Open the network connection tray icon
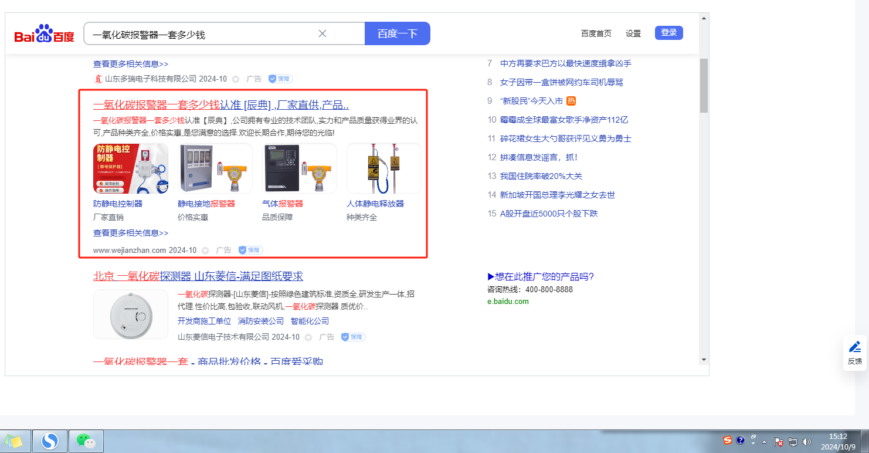 click(x=793, y=442)
